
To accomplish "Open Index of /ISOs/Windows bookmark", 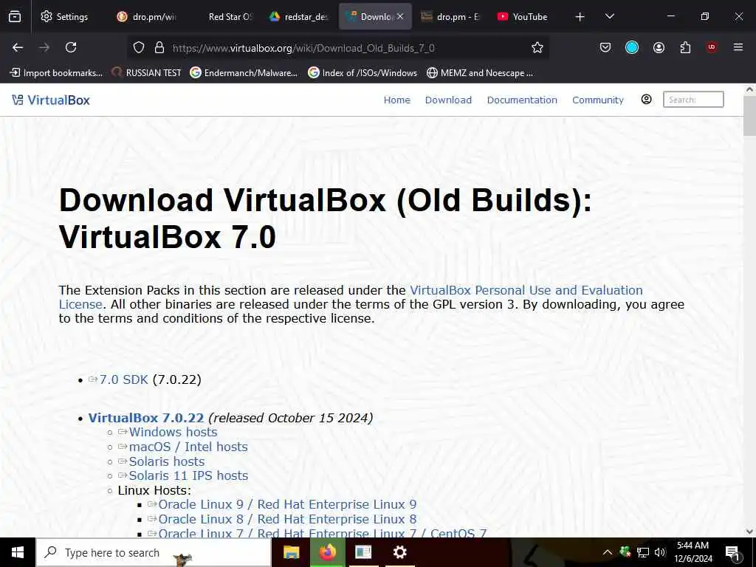I will point(362,73).
